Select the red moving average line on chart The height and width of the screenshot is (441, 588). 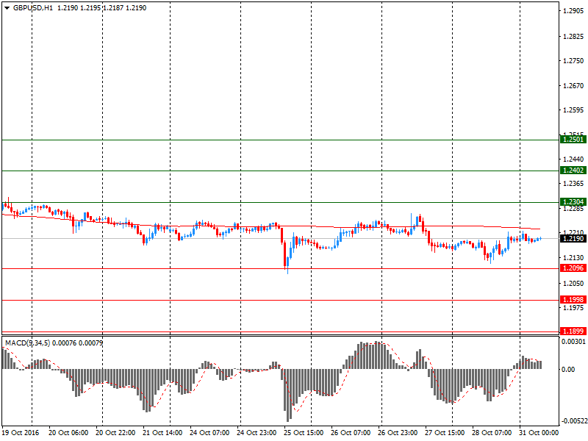[270, 226]
